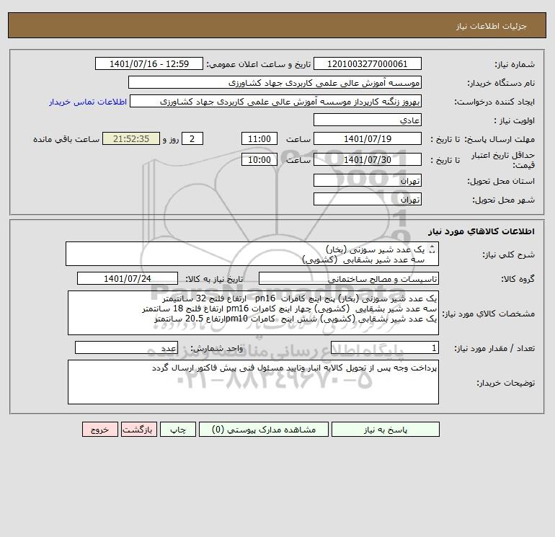Click the unit of measure field 'عدد'
This screenshot has height=537, width=555.
pyautogui.click(x=126, y=347)
